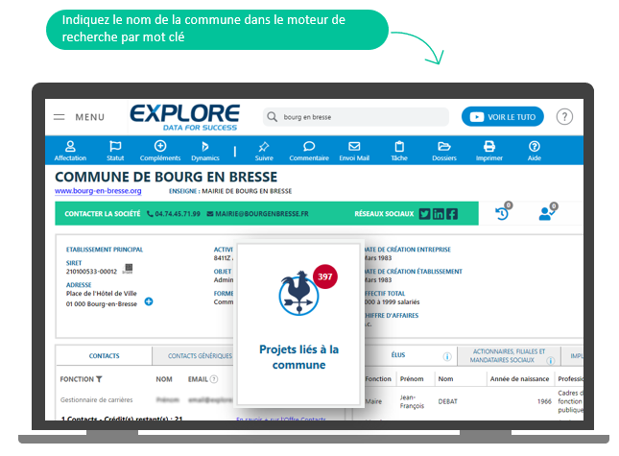Create a Tâche from the toolbar

[x=399, y=151]
